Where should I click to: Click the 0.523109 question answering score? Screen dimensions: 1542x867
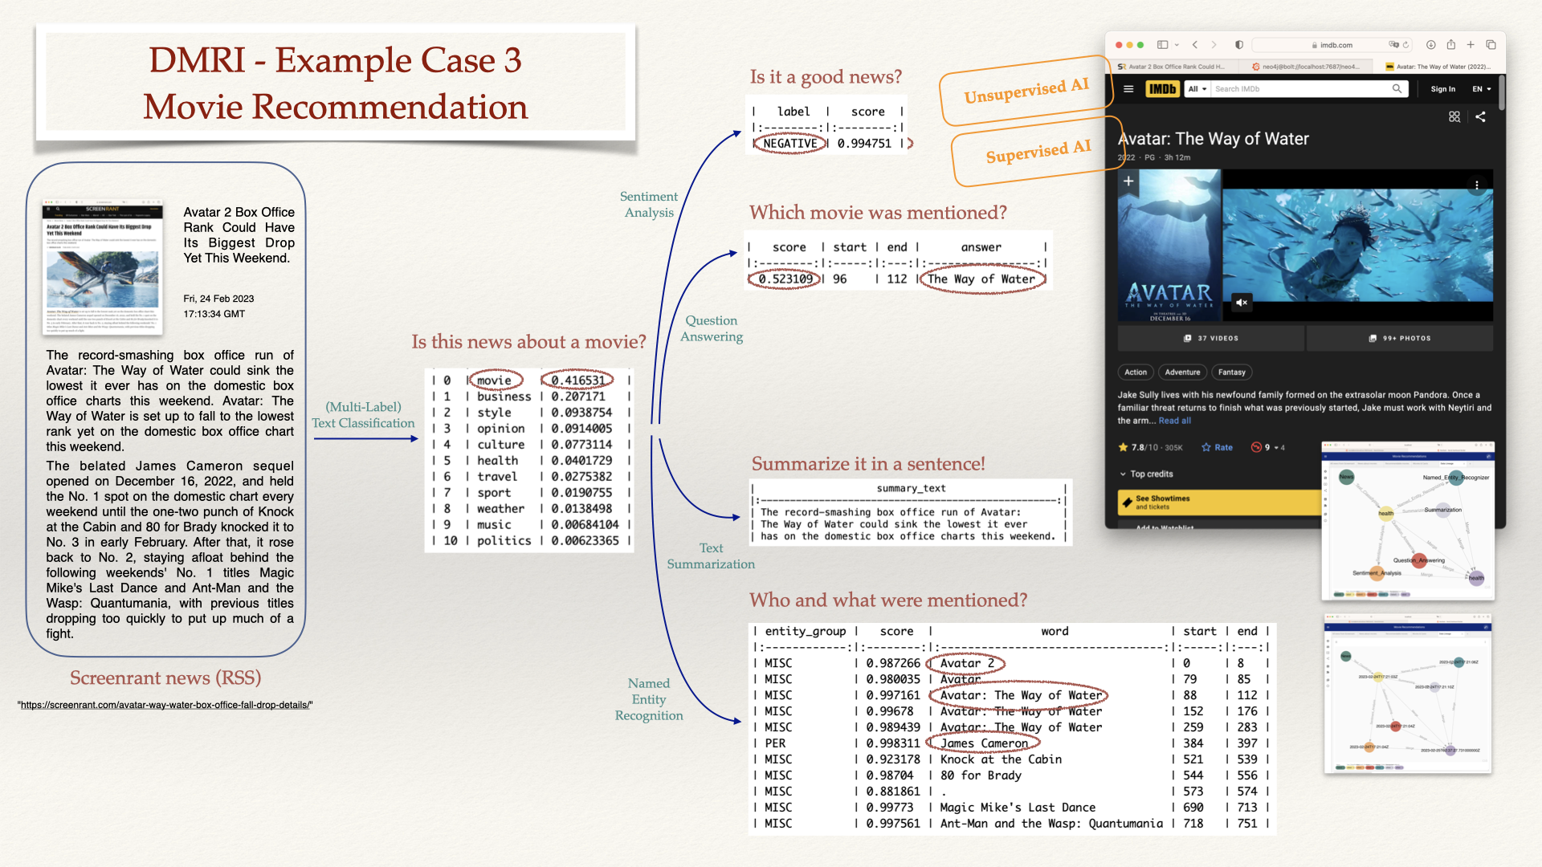tap(785, 279)
